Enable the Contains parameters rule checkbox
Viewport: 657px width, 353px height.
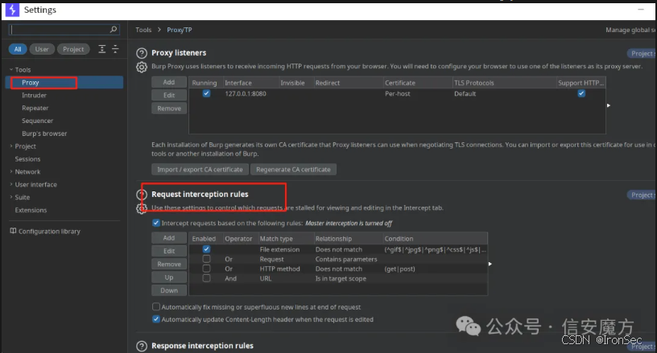pos(206,259)
